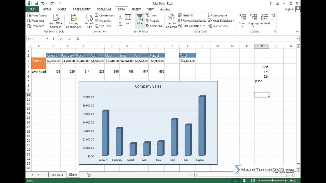This screenshot has height=183, width=326.
Task: Open Outline dialog launcher
Action: click(275, 32)
